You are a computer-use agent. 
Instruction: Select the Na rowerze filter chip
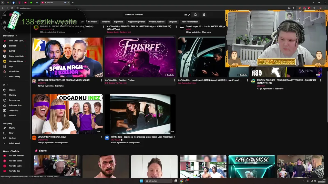93,22
